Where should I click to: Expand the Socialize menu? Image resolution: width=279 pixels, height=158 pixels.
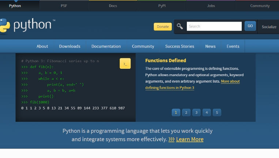[x=269, y=27]
